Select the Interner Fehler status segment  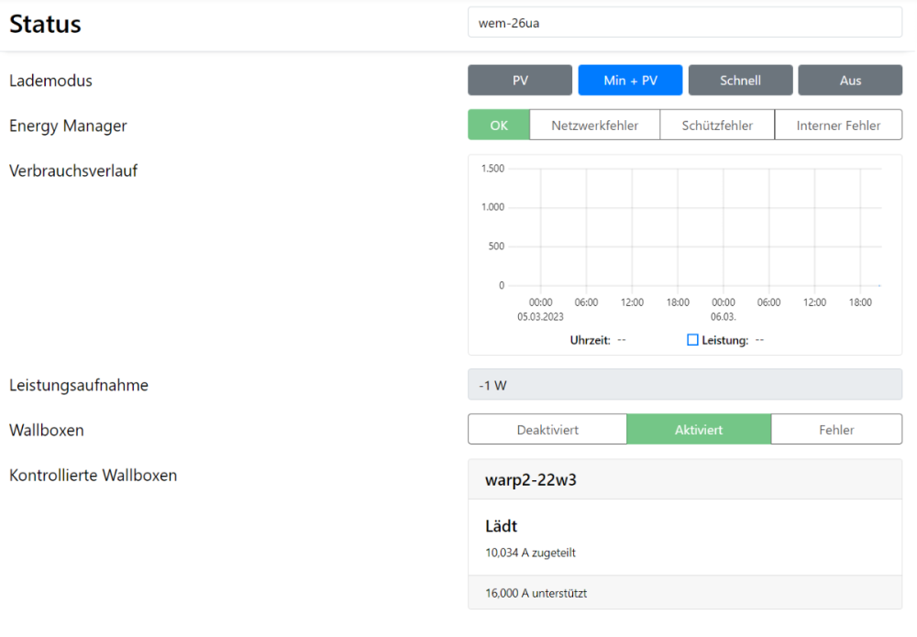tap(838, 126)
